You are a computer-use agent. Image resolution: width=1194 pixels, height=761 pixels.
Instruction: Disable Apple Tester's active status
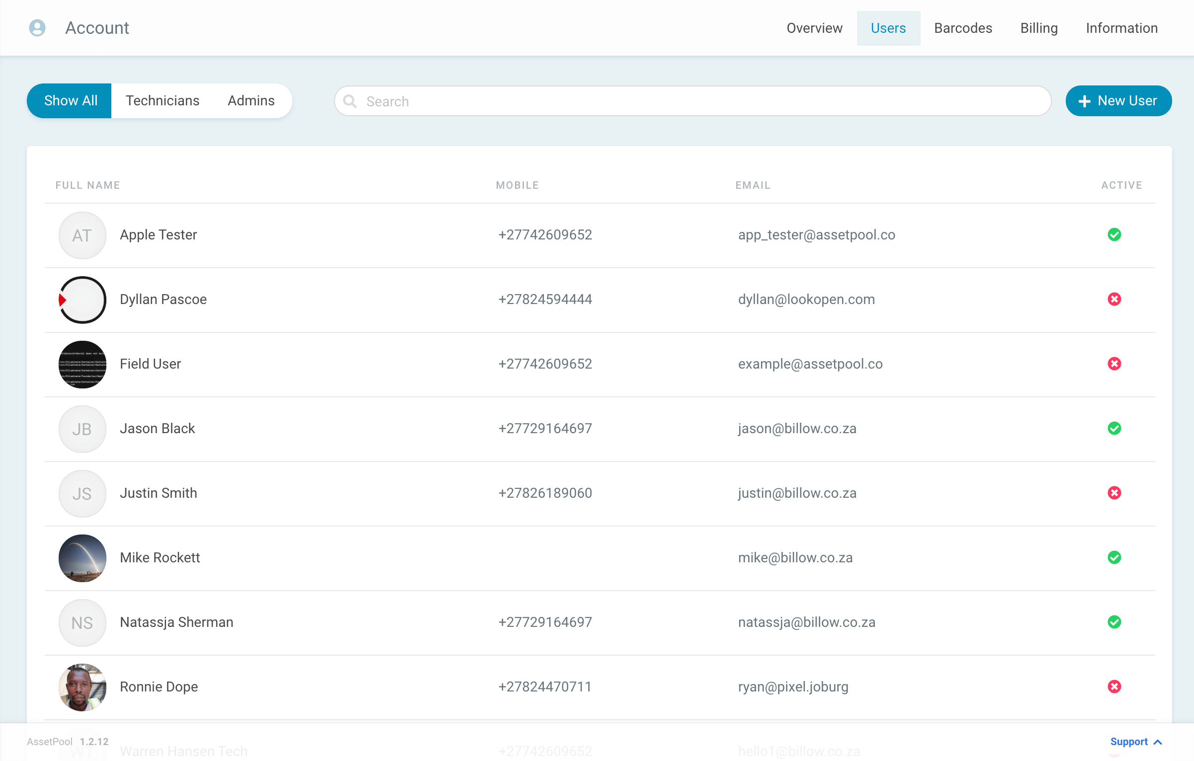point(1114,235)
